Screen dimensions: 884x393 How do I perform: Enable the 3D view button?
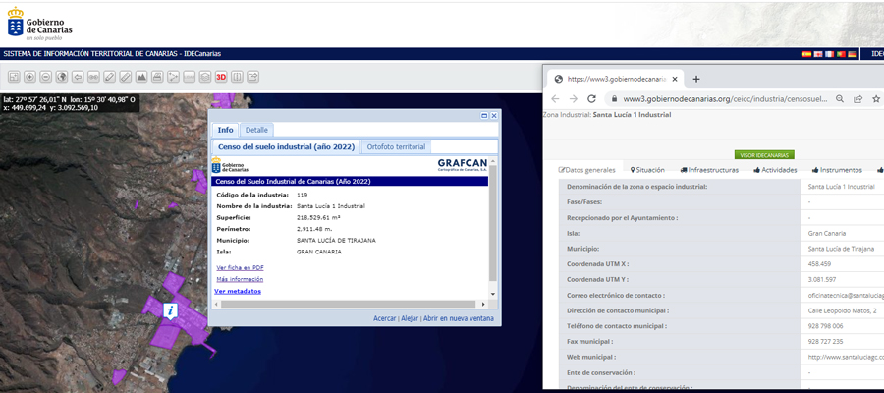click(x=221, y=77)
